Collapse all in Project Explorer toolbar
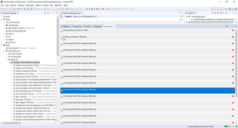238x128 pixels. 45,13
